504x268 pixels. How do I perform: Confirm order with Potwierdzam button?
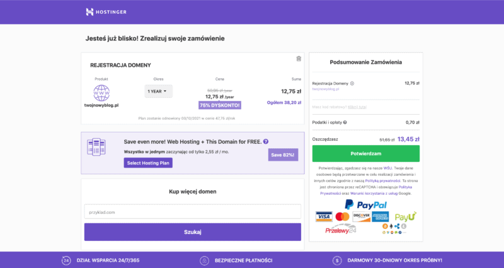click(x=366, y=153)
